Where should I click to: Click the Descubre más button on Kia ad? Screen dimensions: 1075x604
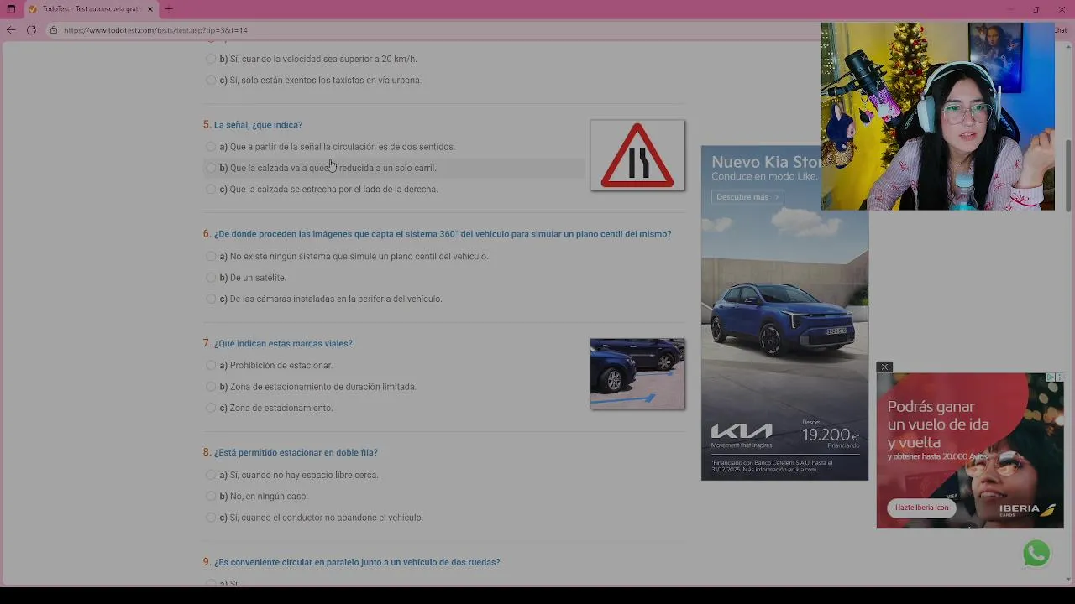pyautogui.click(x=747, y=197)
